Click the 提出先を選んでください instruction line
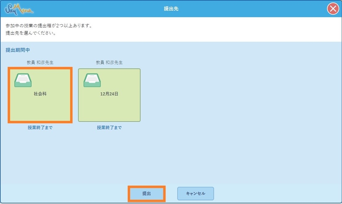 (x=31, y=34)
